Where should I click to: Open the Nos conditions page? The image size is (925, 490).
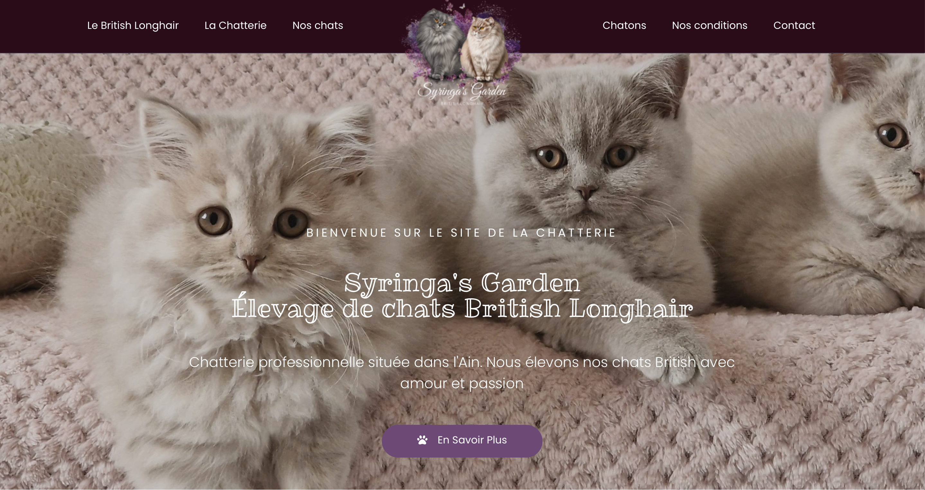click(x=710, y=25)
